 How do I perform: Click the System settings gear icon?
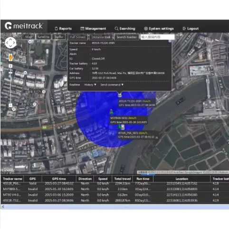click(x=146, y=29)
